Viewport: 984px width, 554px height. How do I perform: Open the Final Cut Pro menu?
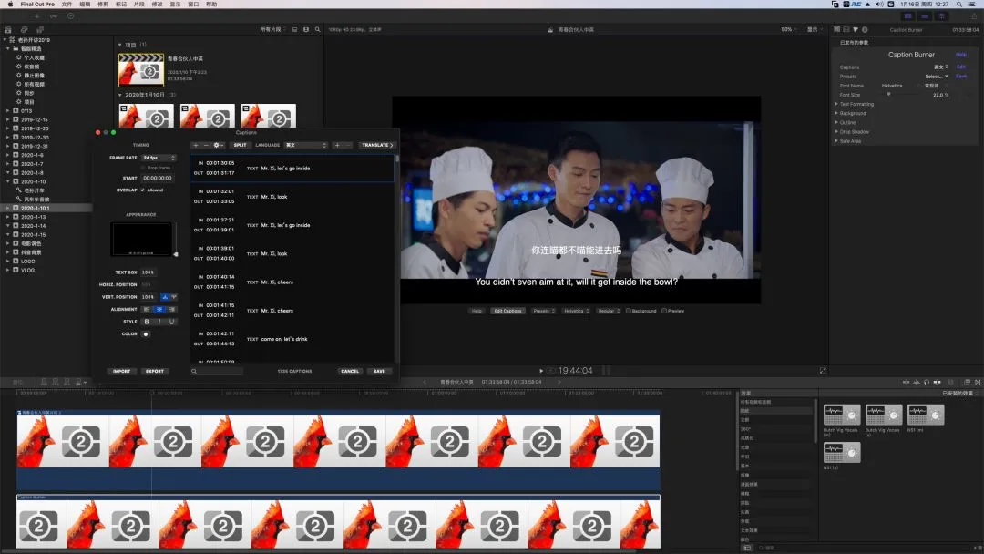pos(37,4)
